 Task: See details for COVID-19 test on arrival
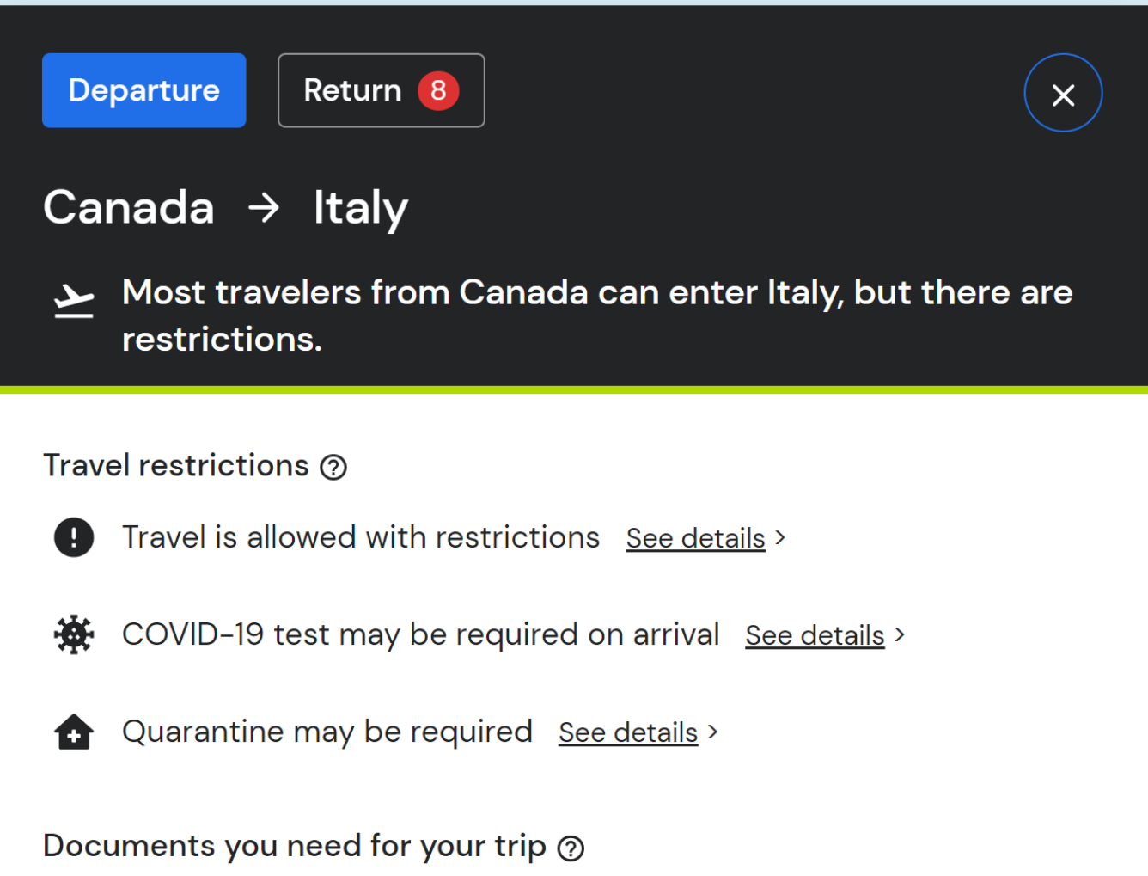[x=815, y=635]
